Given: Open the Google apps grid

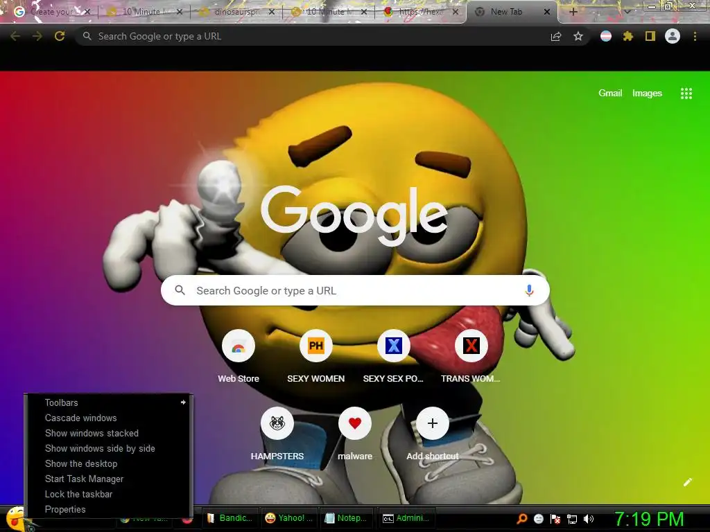Looking at the screenshot, I should pos(686,94).
